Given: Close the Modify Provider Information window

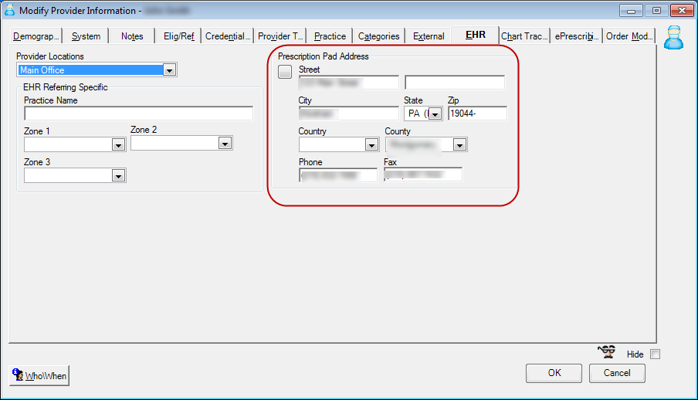Looking at the screenshot, I should pos(682,10).
